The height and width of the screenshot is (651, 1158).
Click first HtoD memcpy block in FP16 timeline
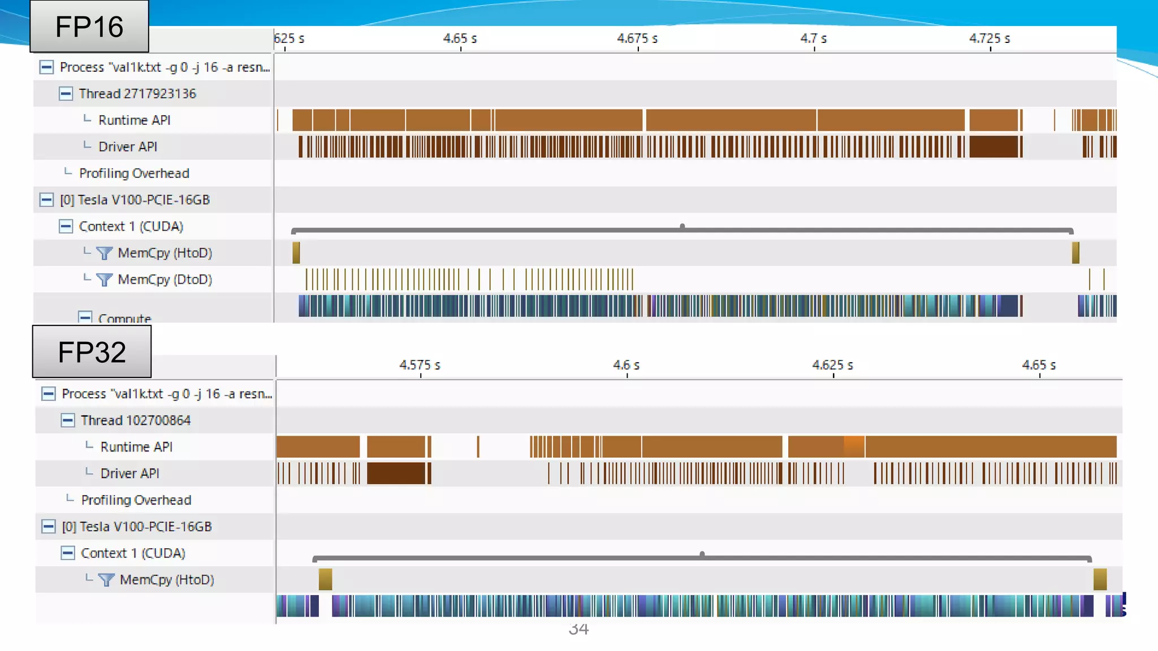296,253
